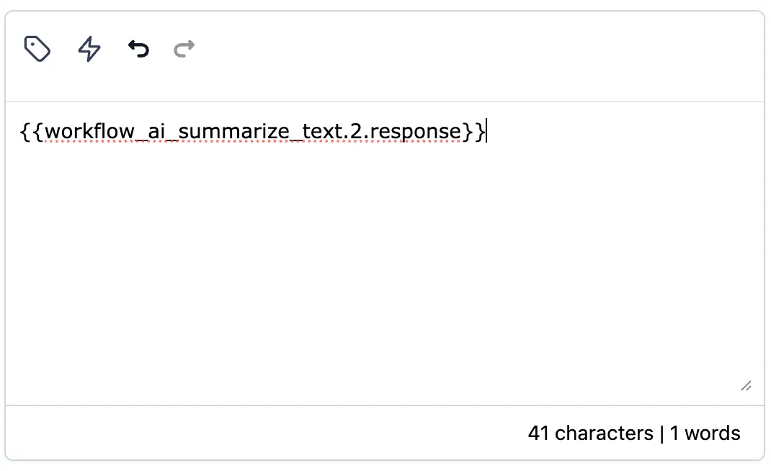771x471 pixels.
Task: Click the separator between character and word counts
Action: coord(662,434)
